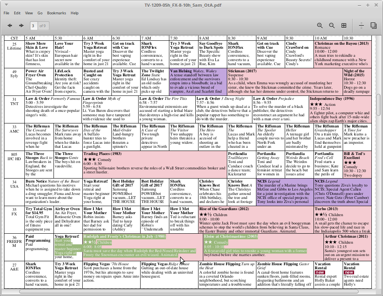Image resolution: width=383 pixels, height=296 pixels.
Task: Click the 'CST' header cell
Action: pos(14,38)
